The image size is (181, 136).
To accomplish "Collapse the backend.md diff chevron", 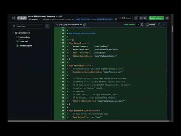I will pos(57,25).
